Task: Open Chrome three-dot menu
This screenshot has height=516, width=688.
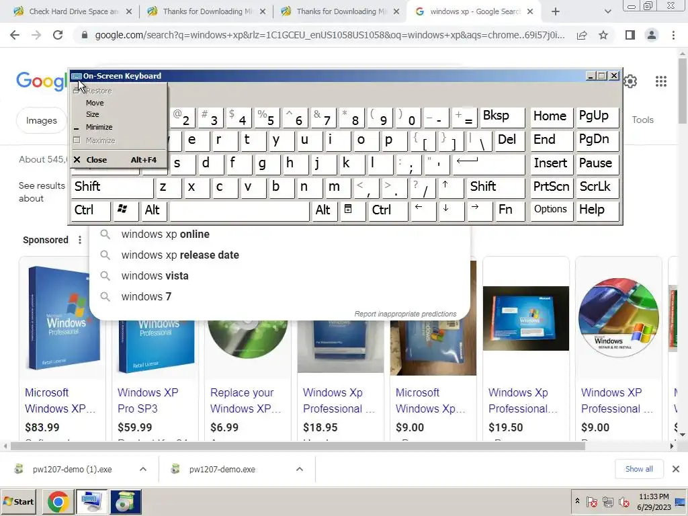Action: click(x=673, y=35)
